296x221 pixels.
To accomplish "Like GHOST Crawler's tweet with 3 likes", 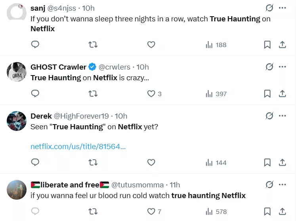I will coord(151,94).
